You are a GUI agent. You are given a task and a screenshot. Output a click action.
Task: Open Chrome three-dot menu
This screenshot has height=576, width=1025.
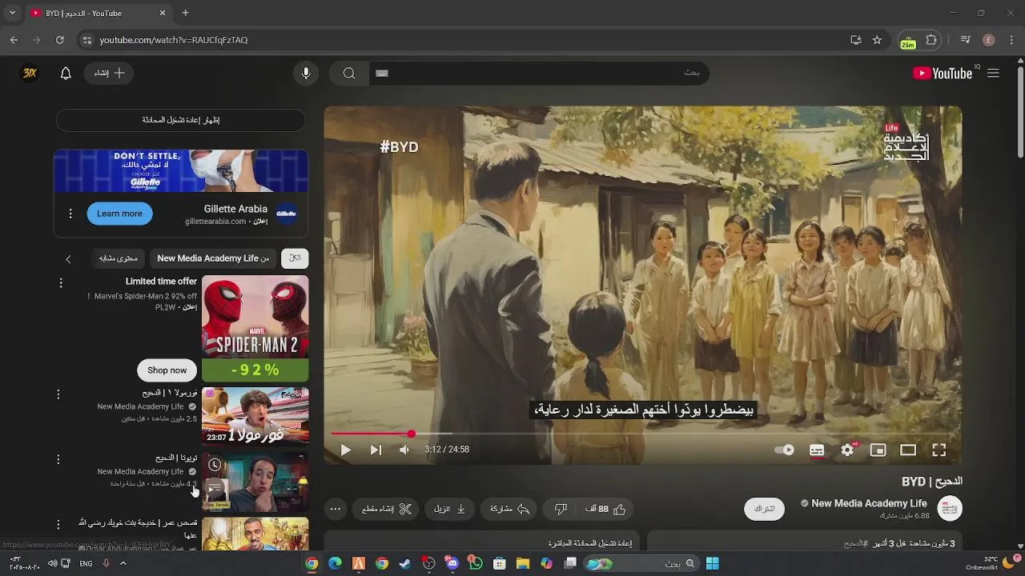[1011, 40]
